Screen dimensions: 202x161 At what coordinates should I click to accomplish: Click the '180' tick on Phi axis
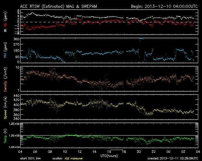click(x=16, y=51)
